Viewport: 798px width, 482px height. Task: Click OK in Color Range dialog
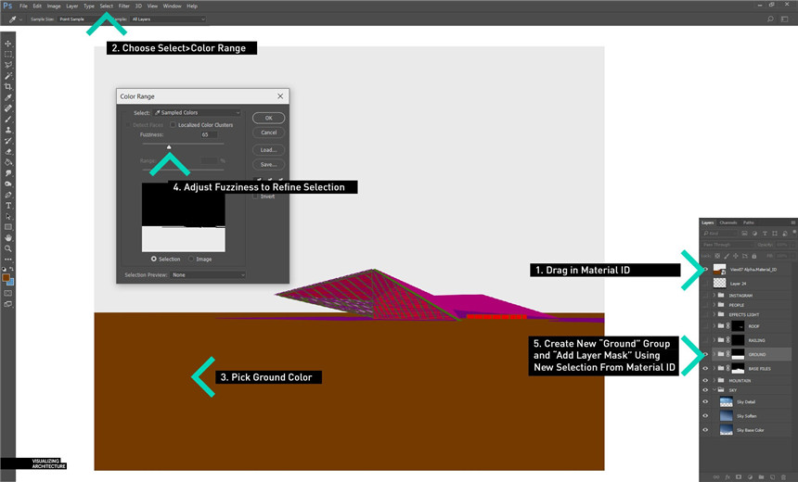pos(268,119)
